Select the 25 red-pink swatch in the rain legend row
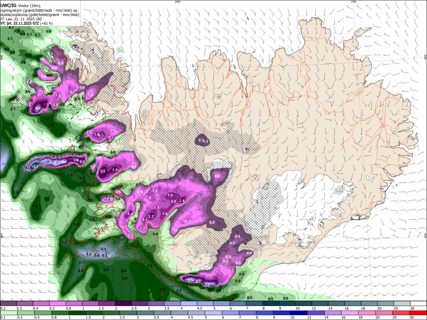 coord(402,313)
